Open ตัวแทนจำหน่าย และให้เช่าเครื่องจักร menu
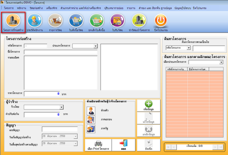Image resolution: width=228 pixels, height=155 pixels. click(81, 8)
